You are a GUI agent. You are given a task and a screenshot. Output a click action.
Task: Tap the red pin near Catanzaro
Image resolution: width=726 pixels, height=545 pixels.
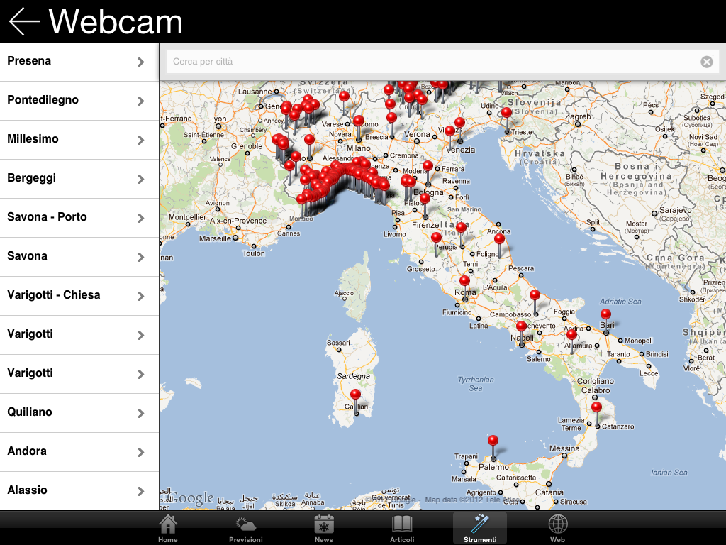(596, 407)
